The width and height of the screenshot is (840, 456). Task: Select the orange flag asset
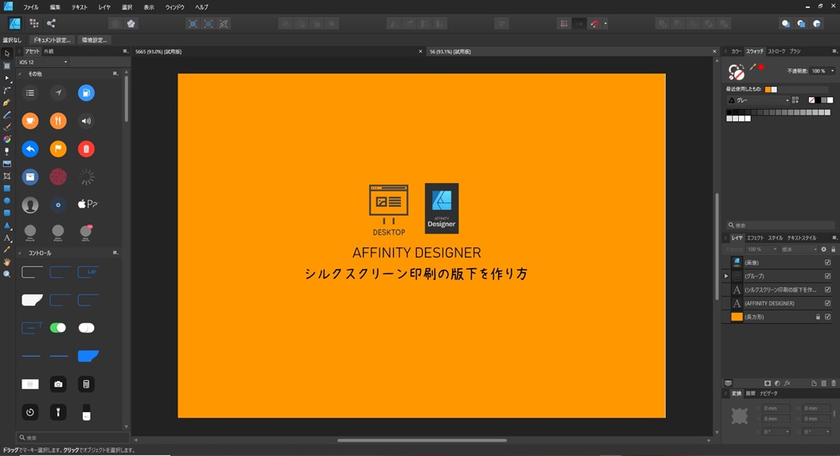coord(58,149)
